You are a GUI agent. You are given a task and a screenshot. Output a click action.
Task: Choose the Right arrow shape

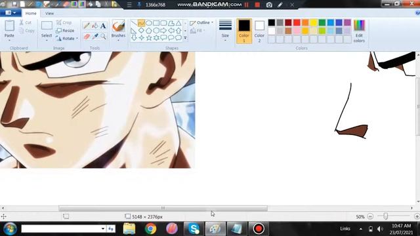coord(163,31)
